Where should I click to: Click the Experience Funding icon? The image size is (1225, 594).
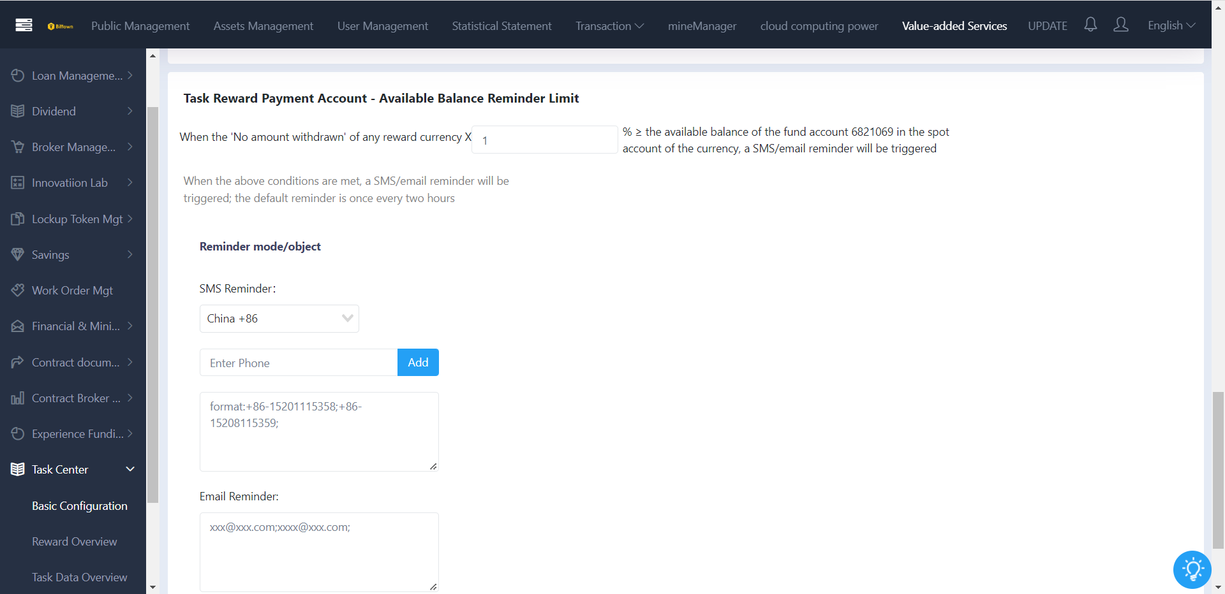pyautogui.click(x=17, y=433)
